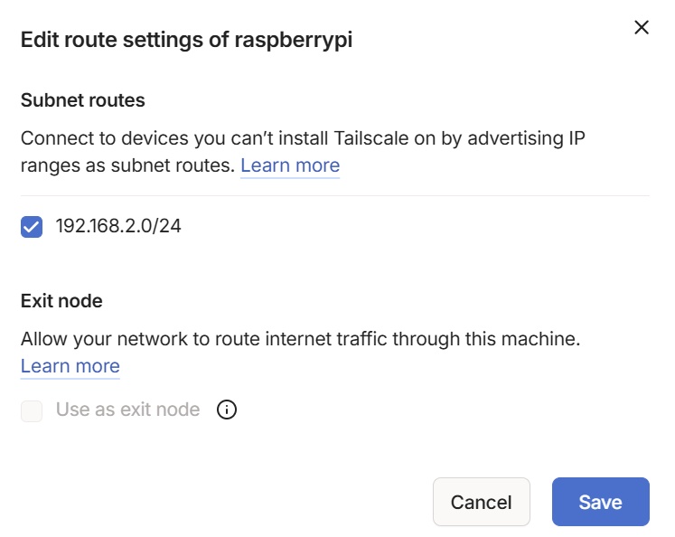Click the words internet traffic in exit node text

[x=326, y=339]
